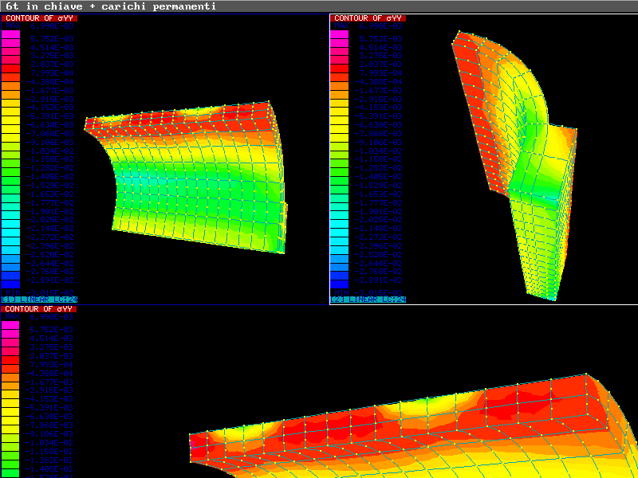Viewport: 638px width, 478px height.
Task: Select value "-2.025E-02" in viewport [2] legend
Action: (378, 220)
